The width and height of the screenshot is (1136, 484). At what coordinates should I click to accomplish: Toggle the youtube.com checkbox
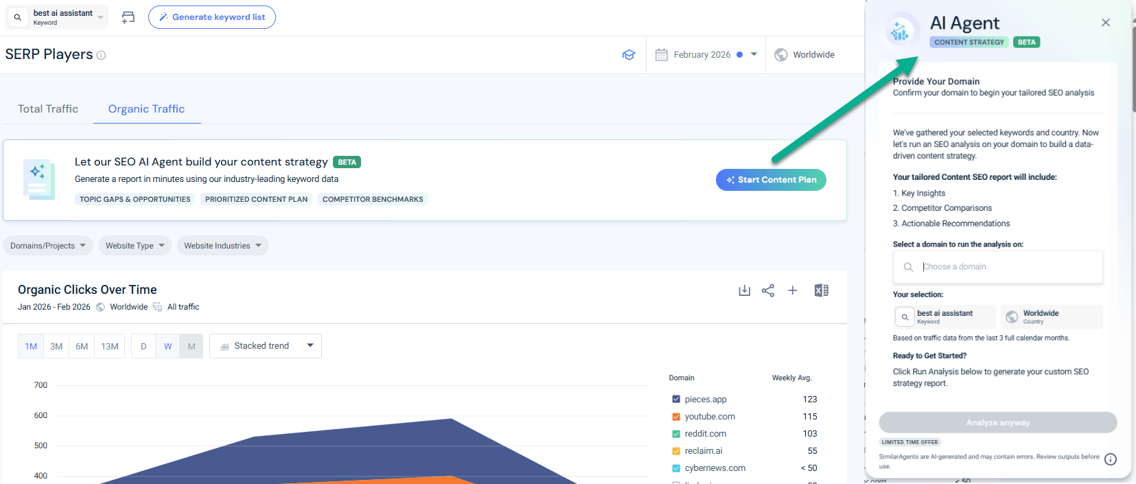click(x=676, y=416)
